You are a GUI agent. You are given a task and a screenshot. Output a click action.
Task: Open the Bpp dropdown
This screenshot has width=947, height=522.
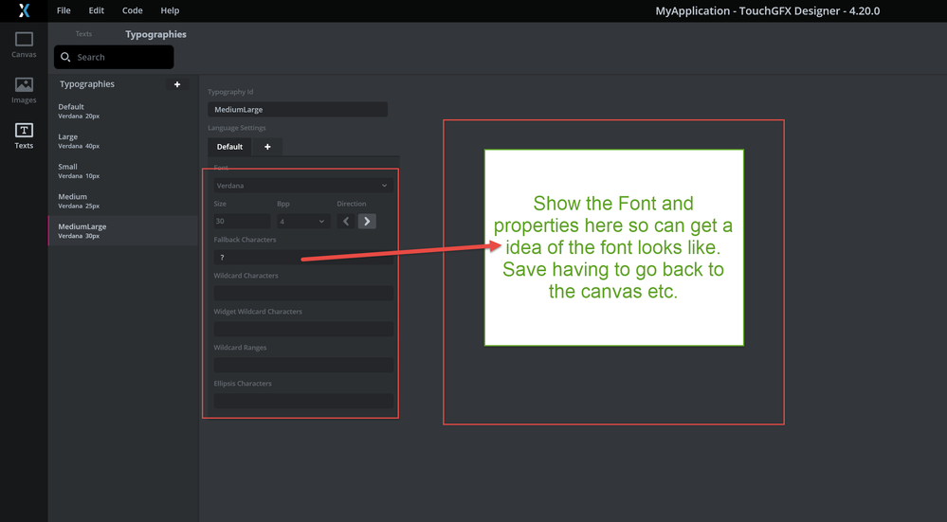click(x=303, y=222)
